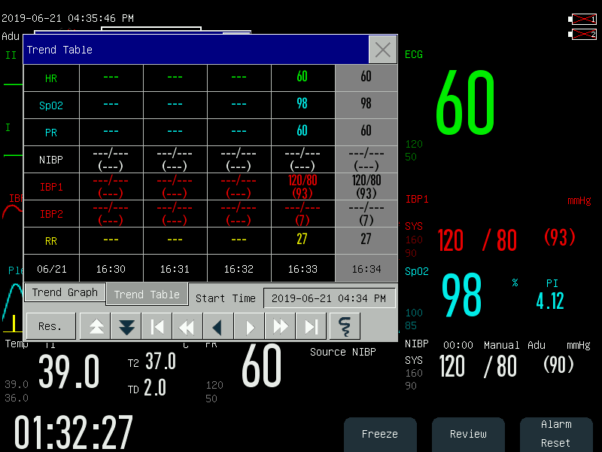Viewport: 602px width, 452px height.
Task: Click the NIBP row label in table
Action: click(51, 160)
